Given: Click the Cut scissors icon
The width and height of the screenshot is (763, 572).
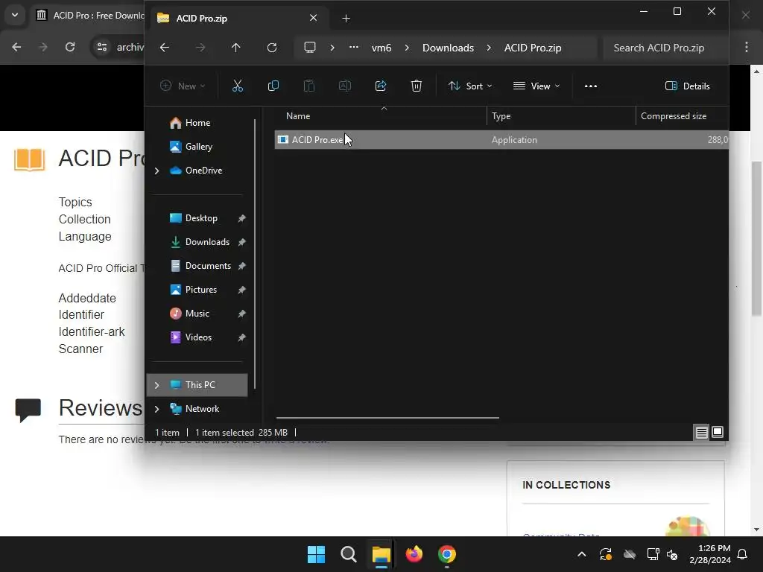Looking at the screenshot, I should pyautogui.click(x=238, y=86).
